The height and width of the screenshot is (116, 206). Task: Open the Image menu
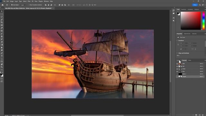tap(12, 1)
